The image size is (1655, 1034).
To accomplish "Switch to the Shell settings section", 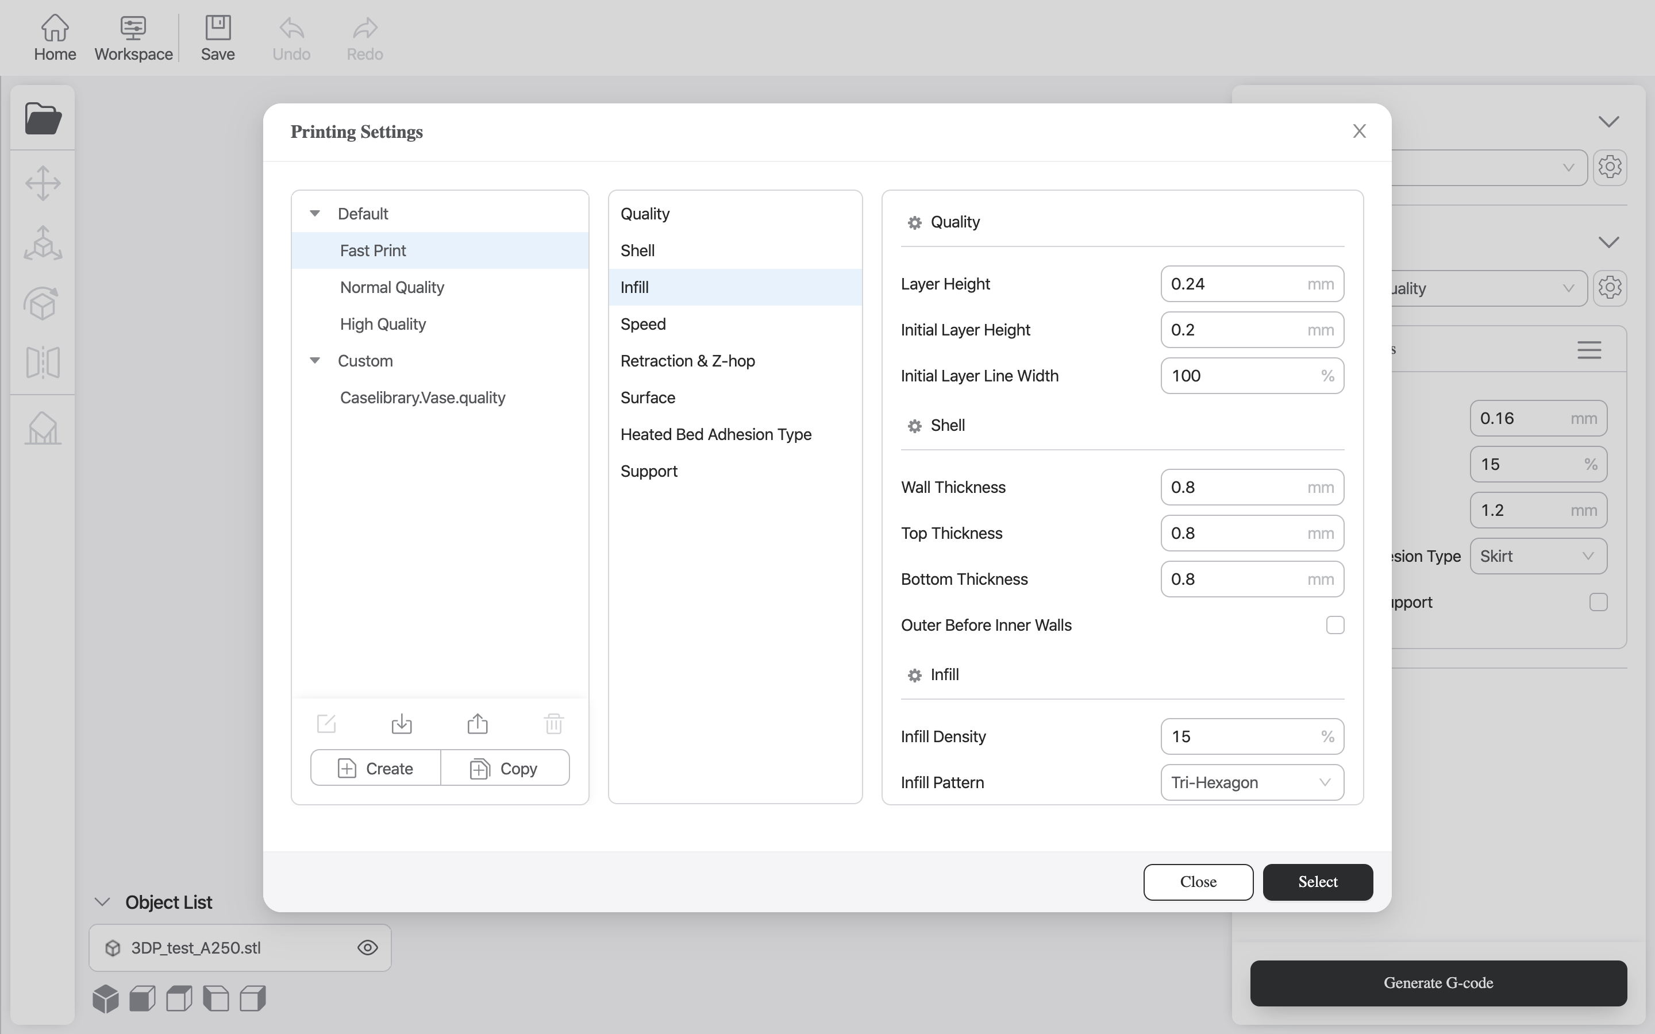I will (637, 250).
